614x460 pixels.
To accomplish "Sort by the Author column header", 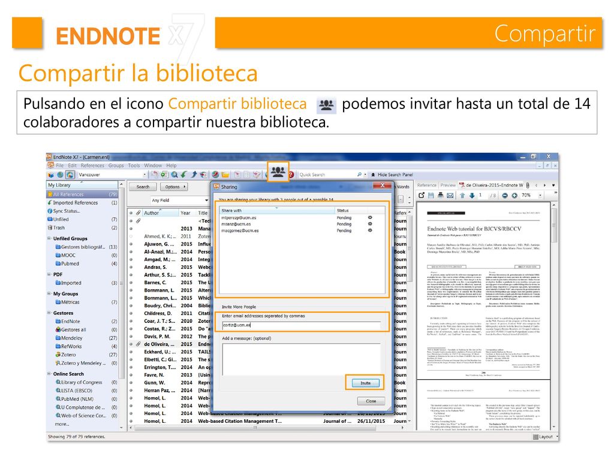I will point(160,213).
